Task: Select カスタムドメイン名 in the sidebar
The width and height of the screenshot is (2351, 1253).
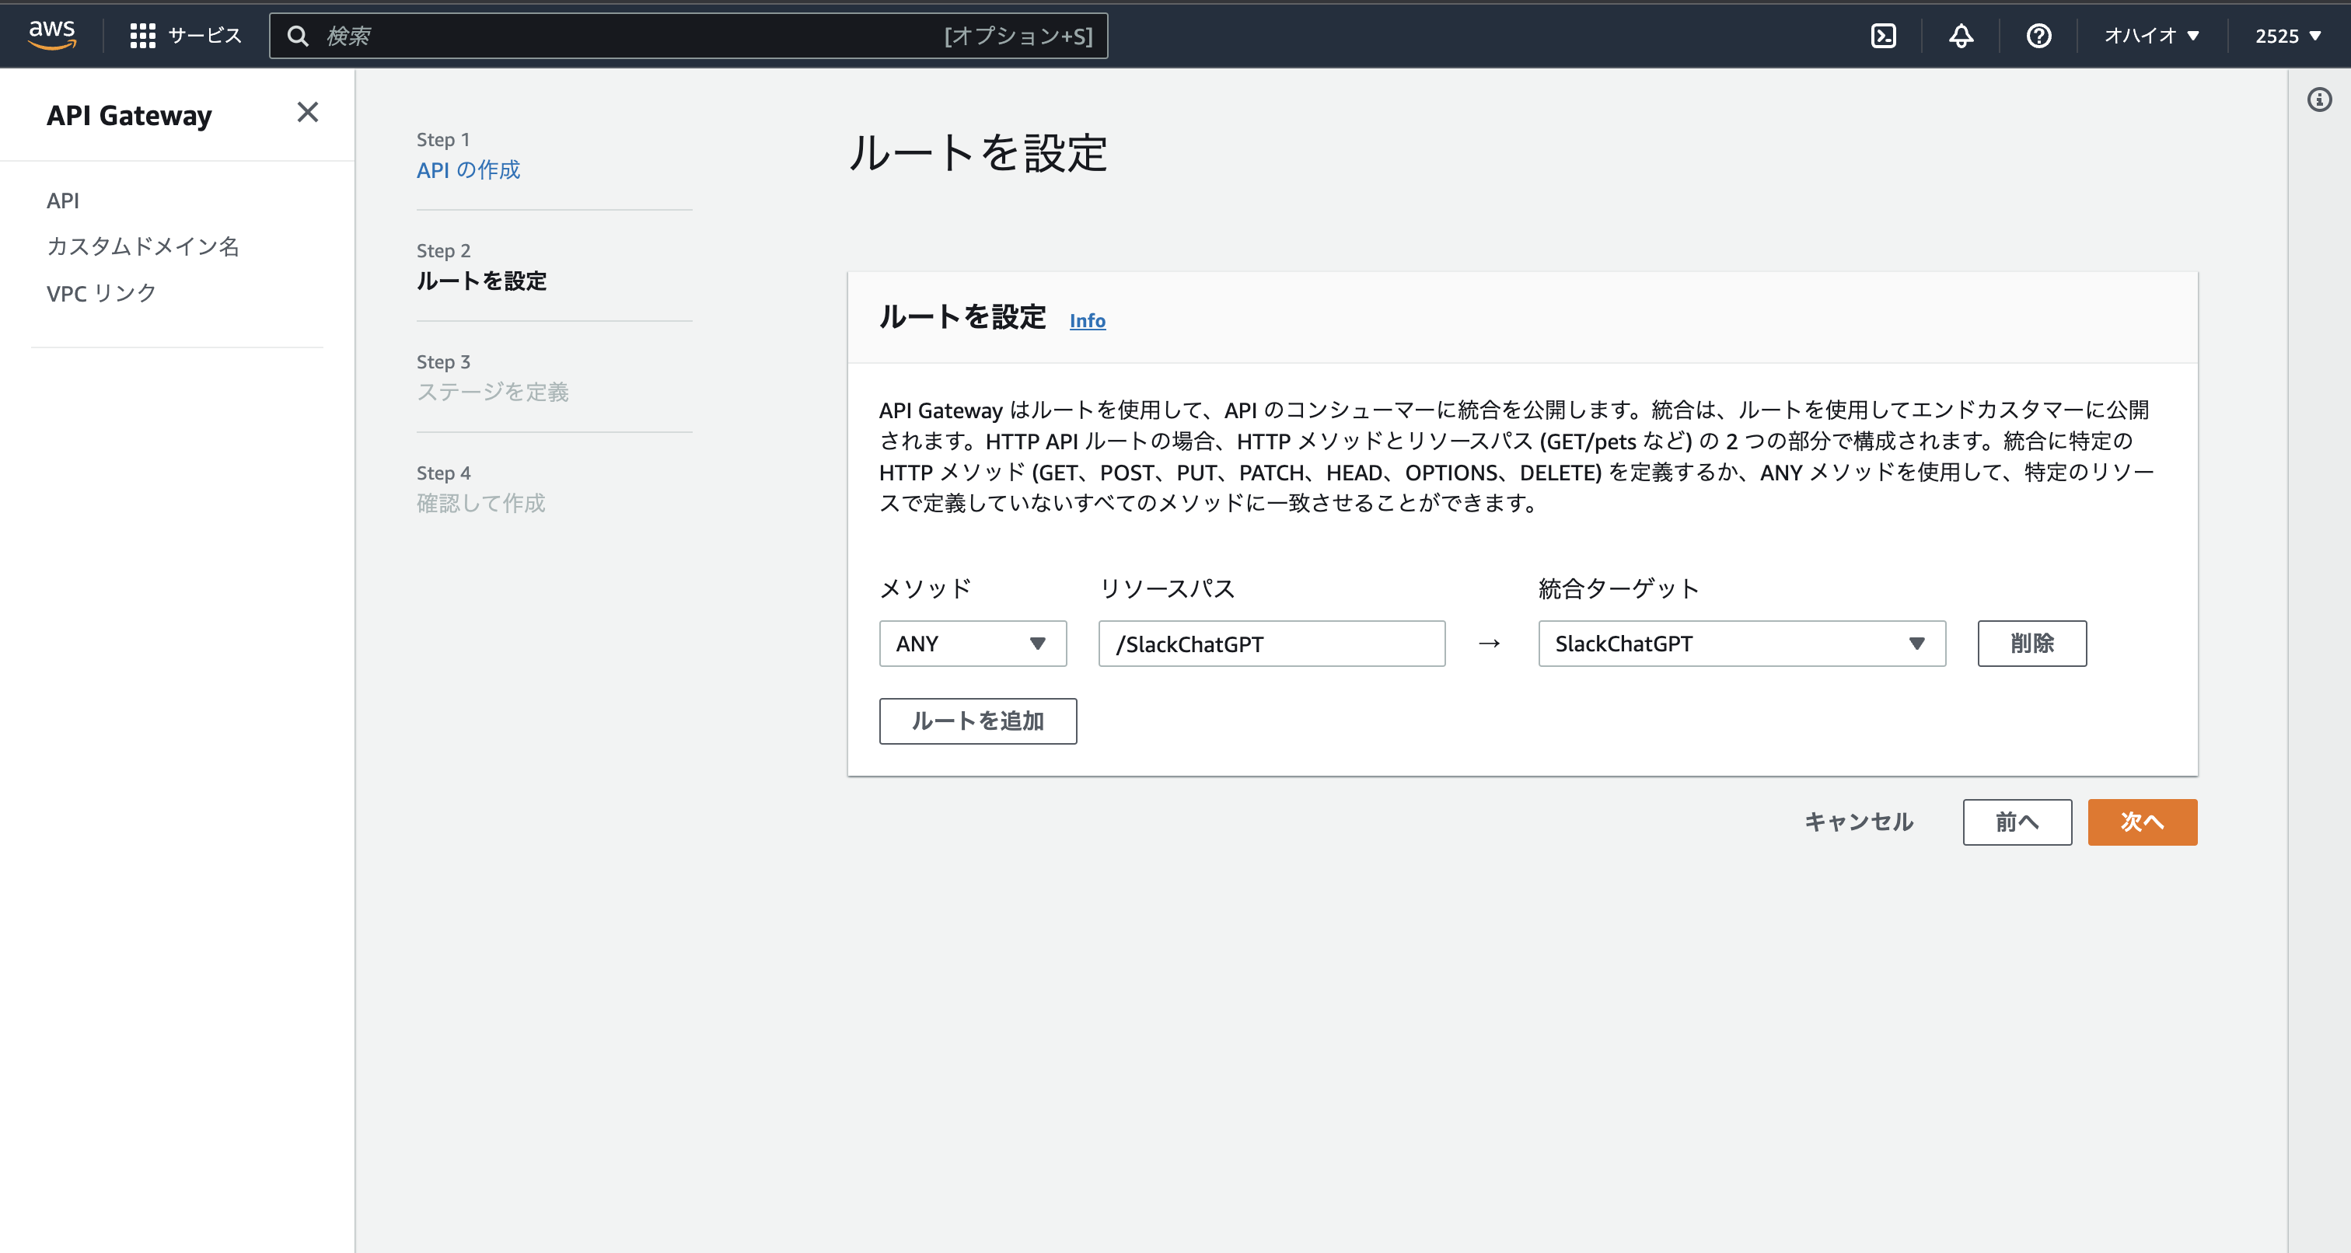Action: pos(142,246)
